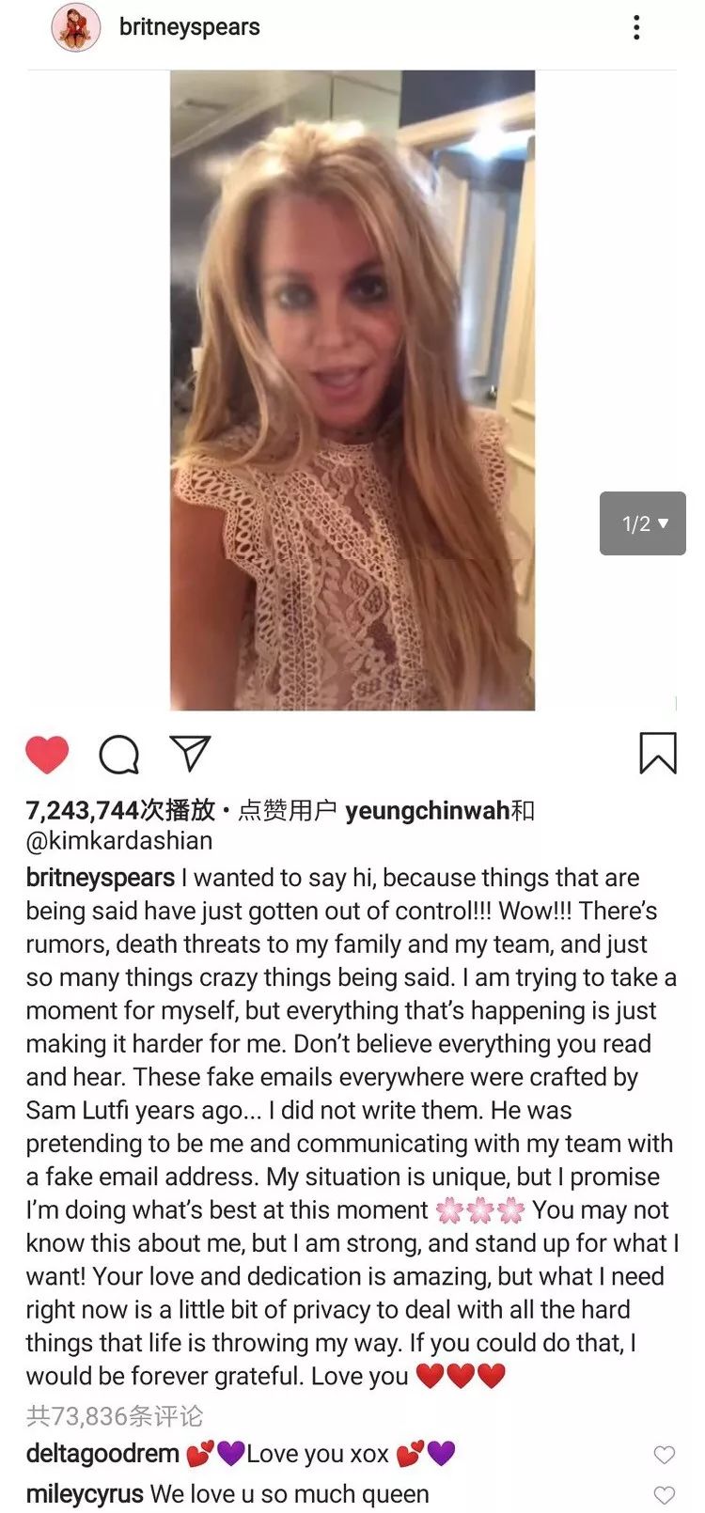This screenshot has width=705, height=1513.
Task: Save post with bookmark icon
Action: 658,753
